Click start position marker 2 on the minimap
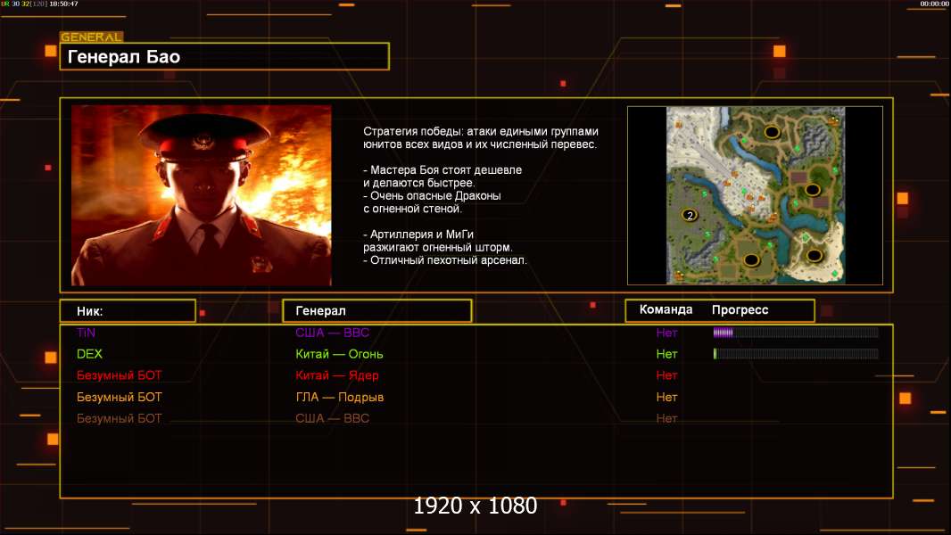The height and width of the screenshot is (535, 951). (689, 215)
